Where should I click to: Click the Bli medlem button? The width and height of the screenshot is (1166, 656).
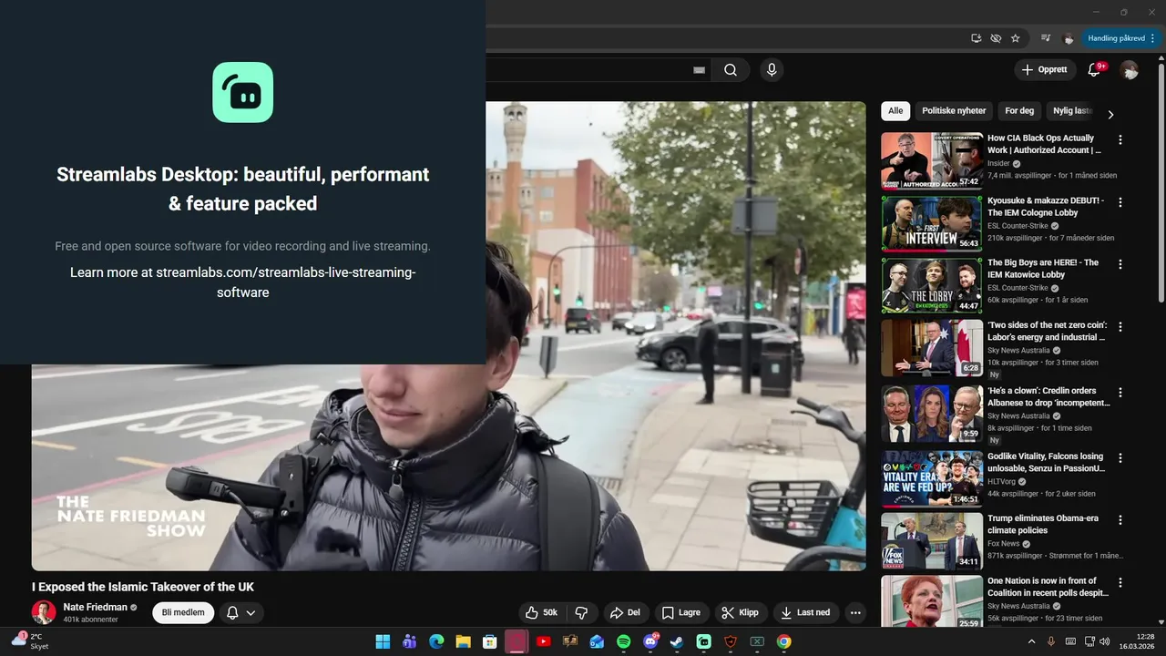click(183, 613)
